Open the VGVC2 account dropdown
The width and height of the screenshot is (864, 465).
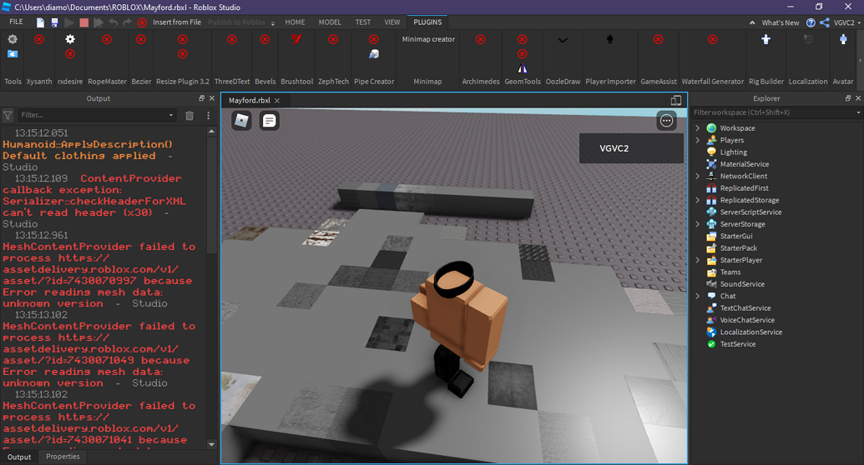coord(847,22)
